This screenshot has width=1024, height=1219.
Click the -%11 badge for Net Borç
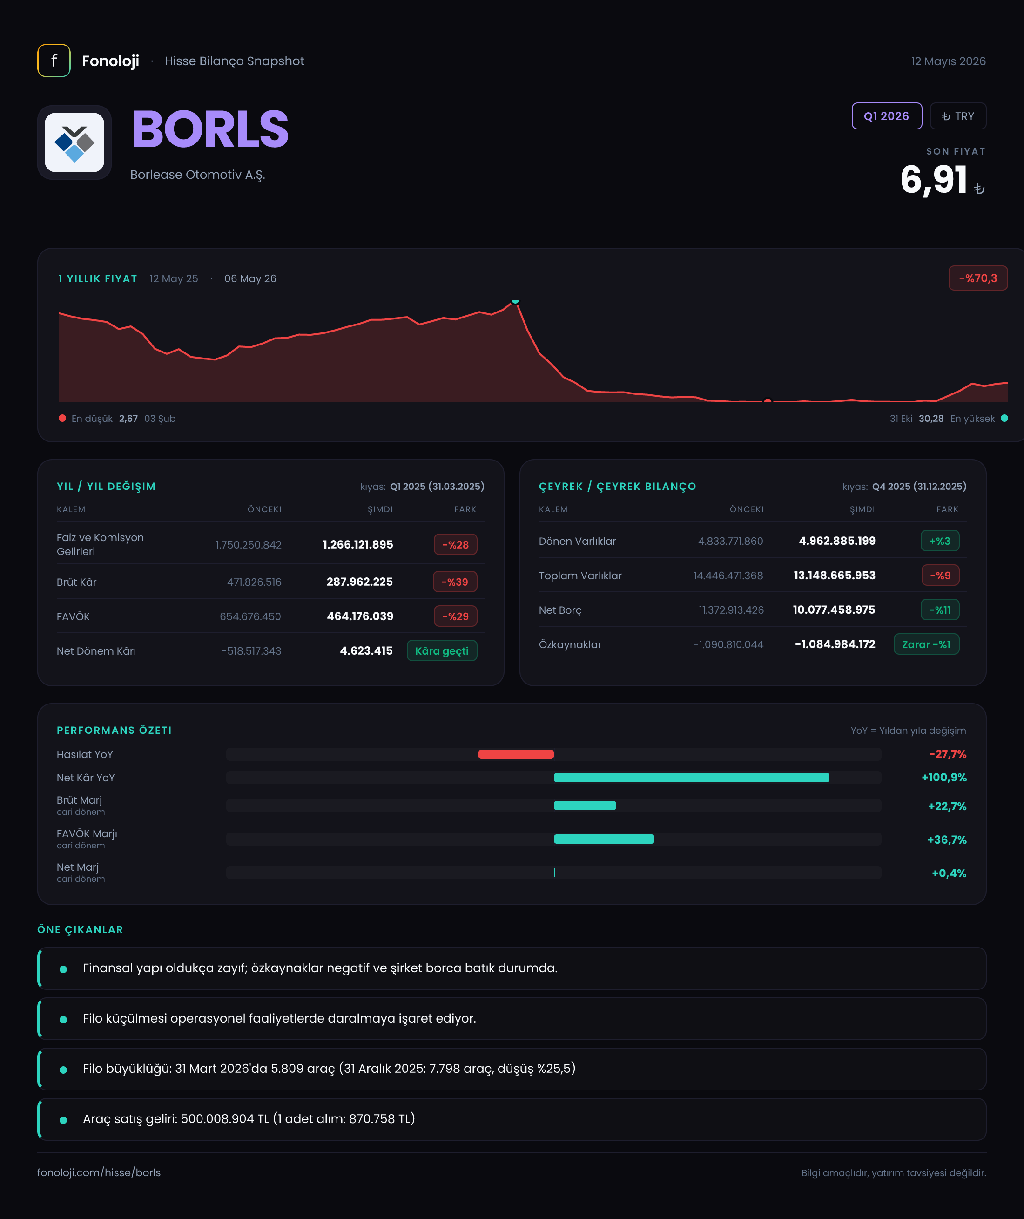coord(940,610)
